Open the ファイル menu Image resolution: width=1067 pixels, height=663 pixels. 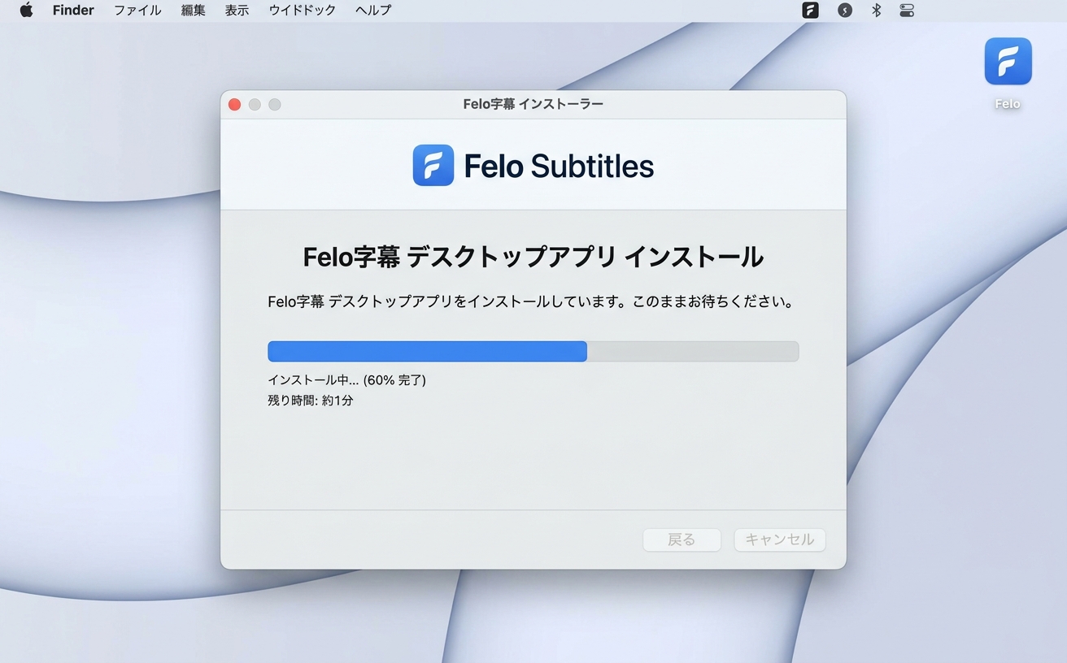click(x=137, y=11)
